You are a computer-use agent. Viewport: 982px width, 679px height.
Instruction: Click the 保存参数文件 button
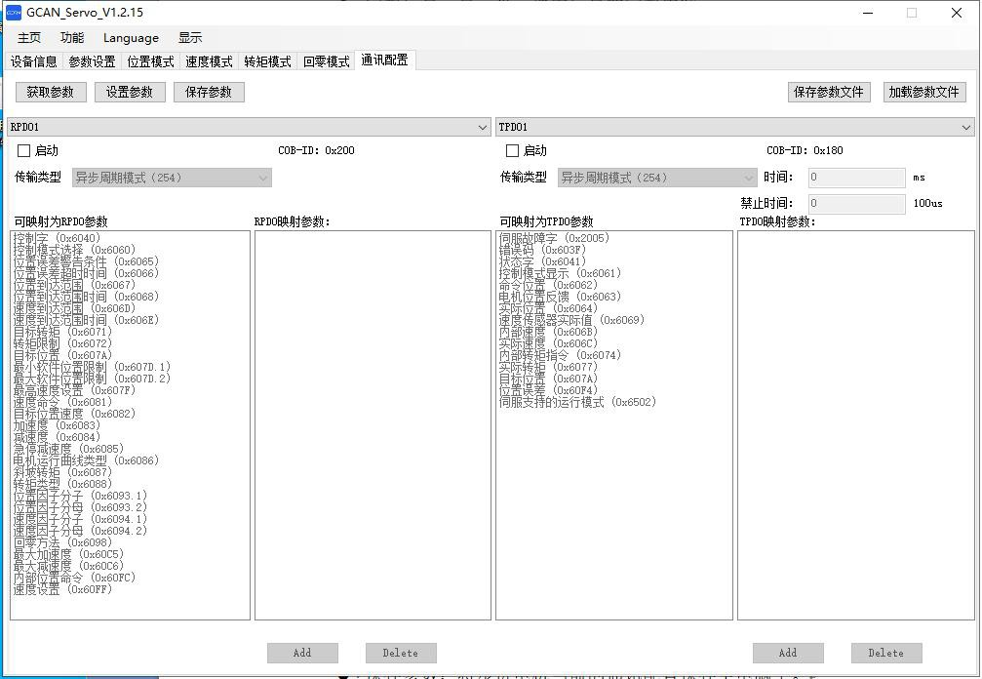[829, 92]
